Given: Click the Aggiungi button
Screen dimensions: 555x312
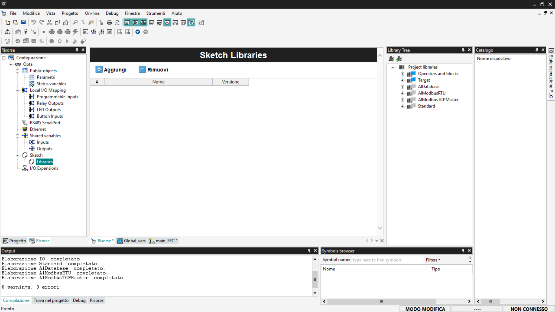Looking at the screenshot, I should pos(111,70).
